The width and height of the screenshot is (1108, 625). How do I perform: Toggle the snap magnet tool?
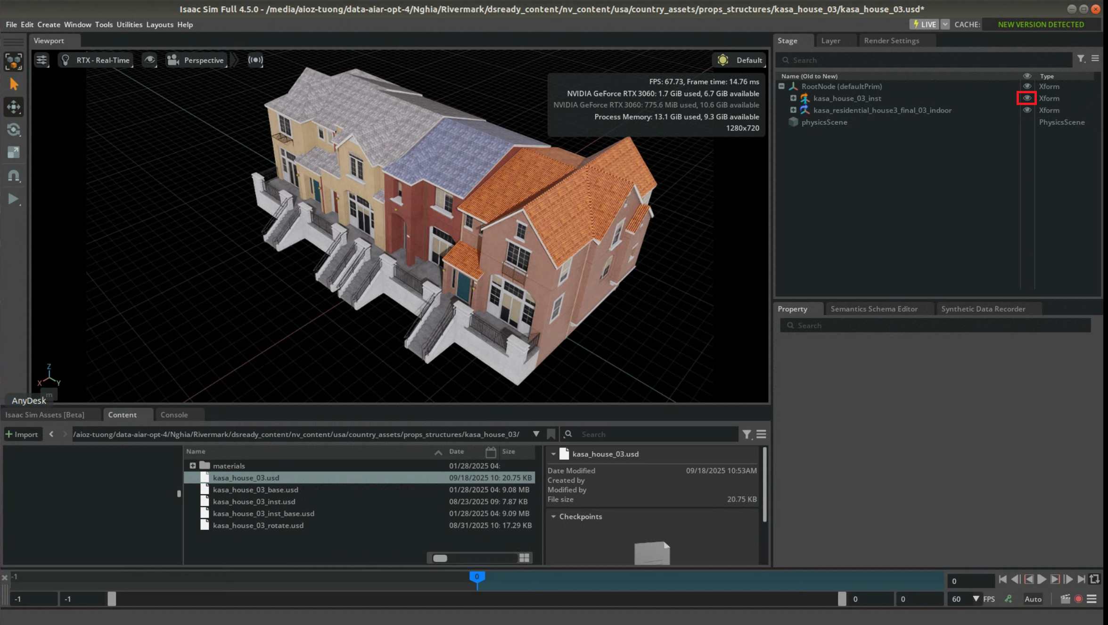click(x=14, y=176)
